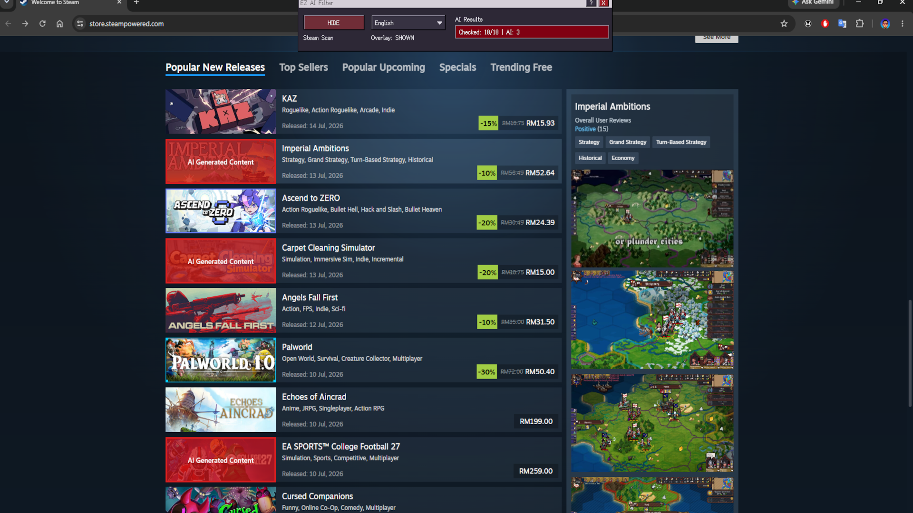This screenshot has height=513, width=913.
Task: Open the Cursed Companions title
Action: coord(317,496)
